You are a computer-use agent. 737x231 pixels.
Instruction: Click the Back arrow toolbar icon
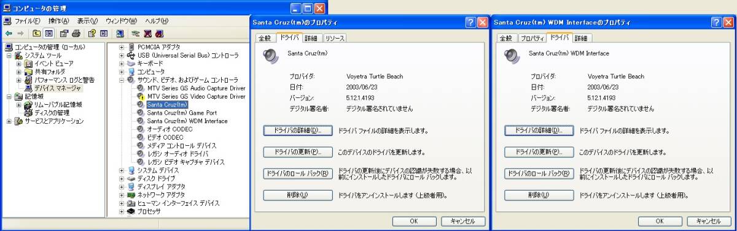[x=9, y=33]
